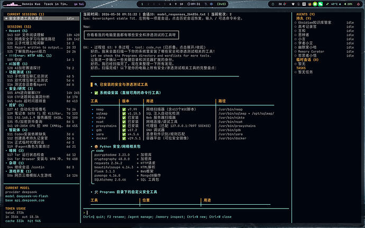Select the Obsidian知识库管家 agent
Viewport: 365px width, 228px height.
click(324, 23)
